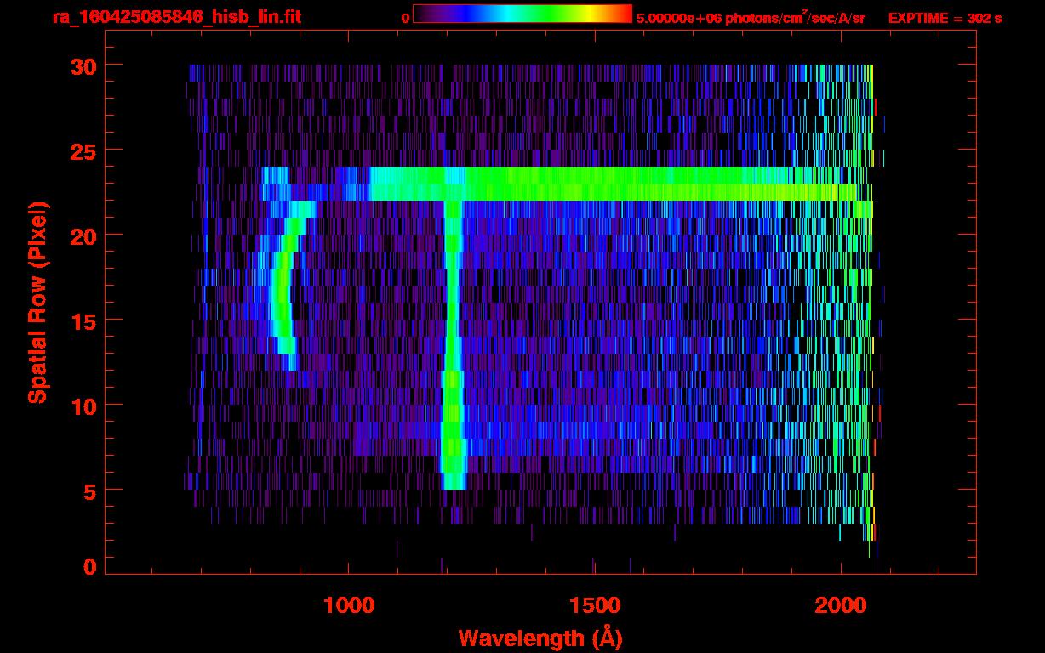Pick the green region of the colorbar

(x=545, y=14)
